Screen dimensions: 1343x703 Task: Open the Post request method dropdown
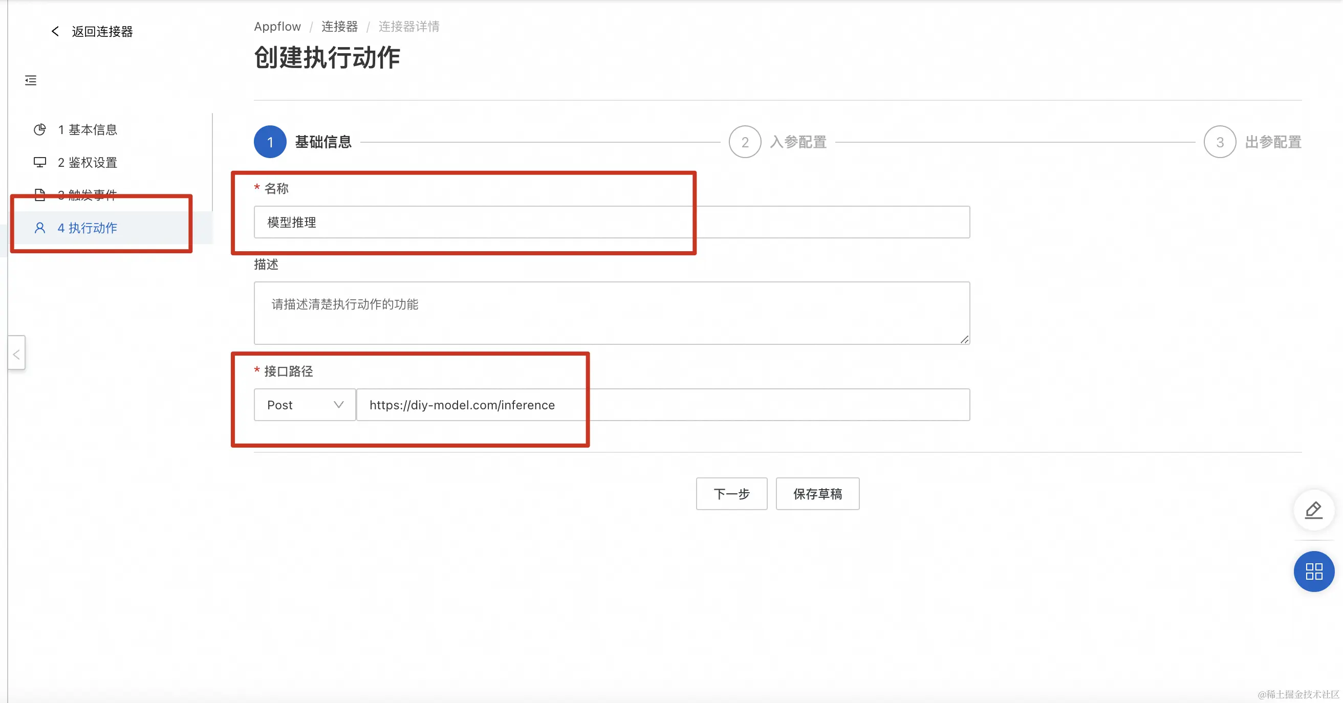pos(305,404)
